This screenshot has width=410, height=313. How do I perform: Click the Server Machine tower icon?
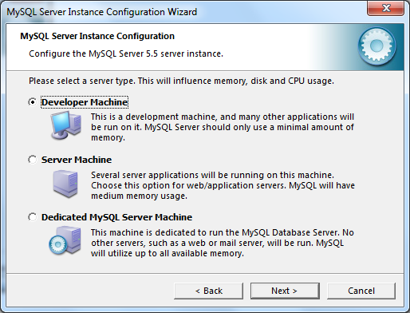click(65, 184)
